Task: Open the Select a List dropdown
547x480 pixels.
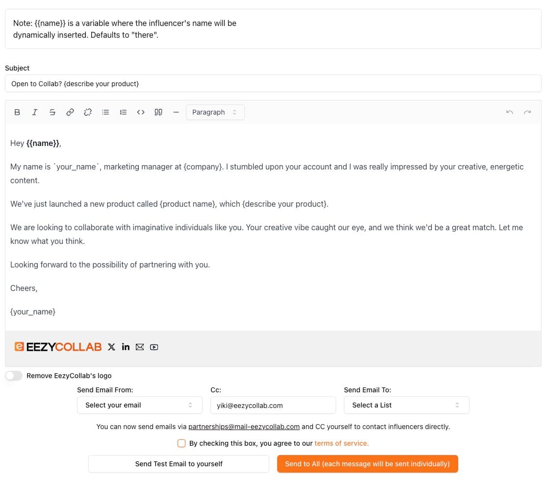Action: coord(406,405)
